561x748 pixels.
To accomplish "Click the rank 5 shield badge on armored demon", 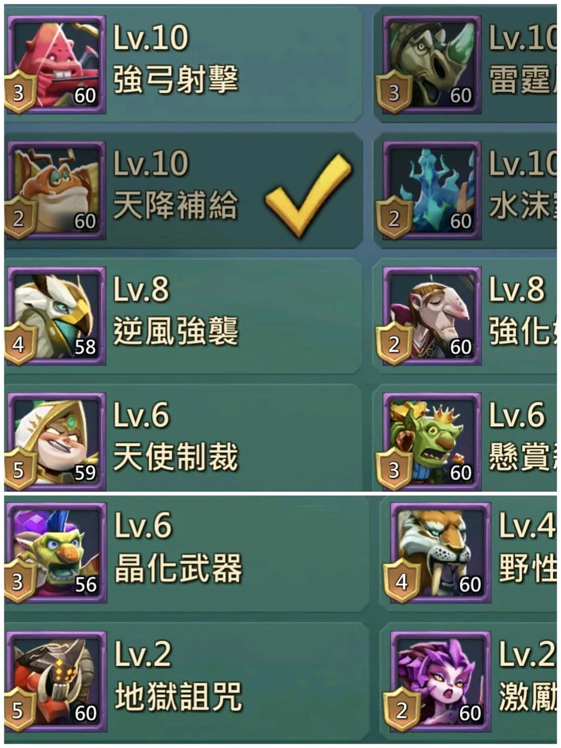I will (x=19, y=711).
